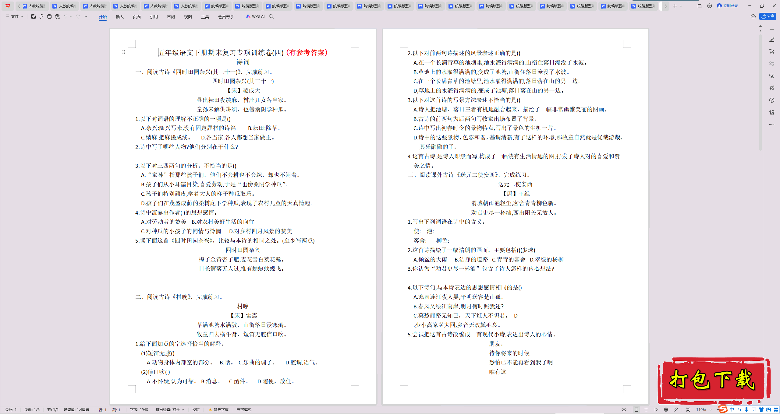
Task: Click 校对 in the status bar
Action: [x=196, y=410]
